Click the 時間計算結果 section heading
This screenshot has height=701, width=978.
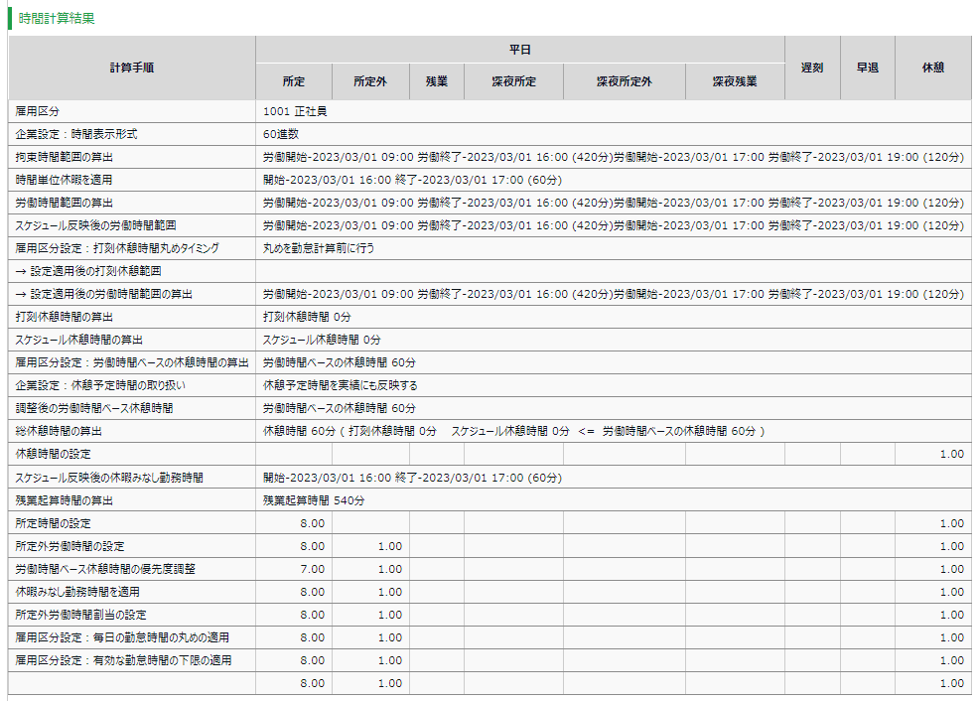[57, 18]
